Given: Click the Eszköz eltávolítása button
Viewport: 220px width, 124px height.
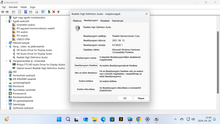Looking at the screenshot, I should [86, 89].
